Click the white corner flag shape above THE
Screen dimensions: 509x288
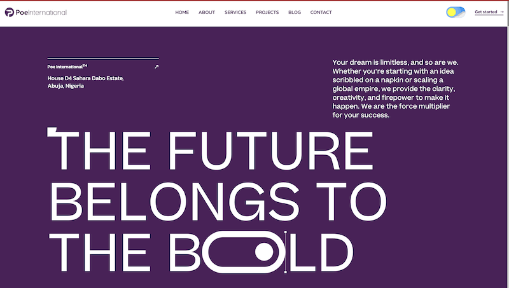[52, 132]
